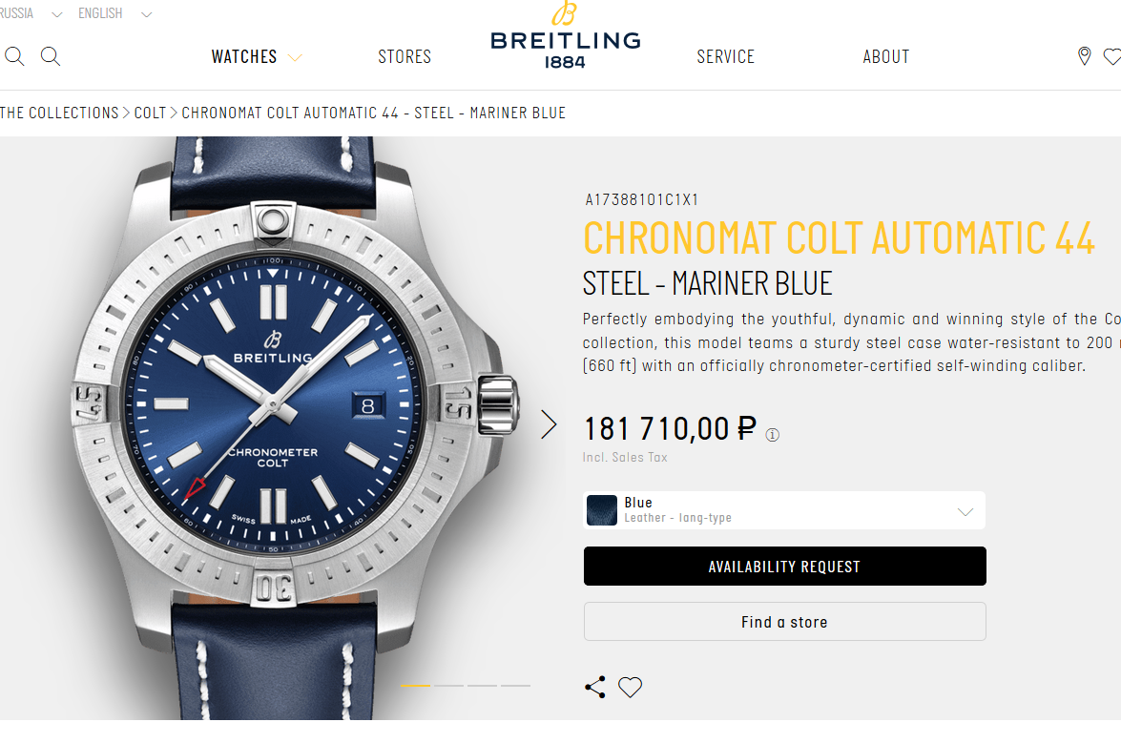The image size is (1121, 743).
Task: Open wishlist heart icon in header
Action: click(x=1111, y=56)
